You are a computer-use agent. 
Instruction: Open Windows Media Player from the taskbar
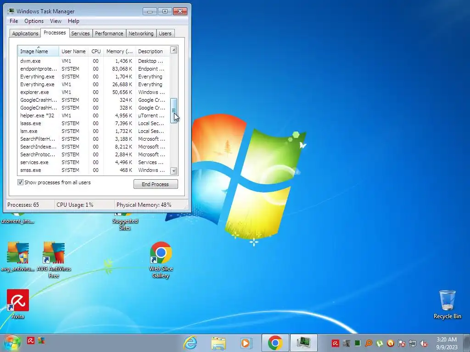(x=246, y=343)
